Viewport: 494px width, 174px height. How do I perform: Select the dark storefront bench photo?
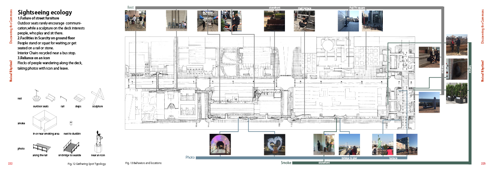click(274, 21)
